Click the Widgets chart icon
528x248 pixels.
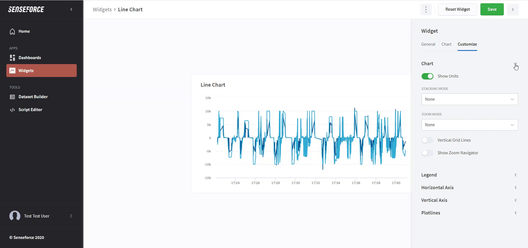pos(12,71)
